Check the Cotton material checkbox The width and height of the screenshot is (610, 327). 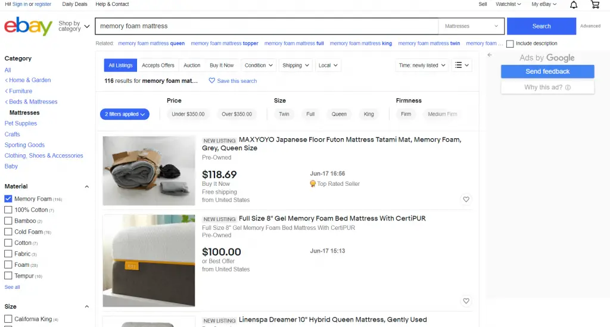pyautogui.click(x=8, y=242)
